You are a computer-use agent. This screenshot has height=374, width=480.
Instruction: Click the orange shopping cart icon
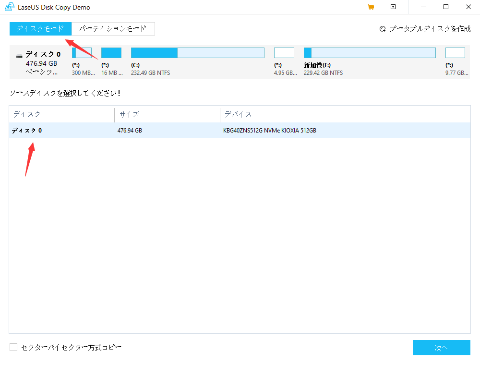click(371, 7)
